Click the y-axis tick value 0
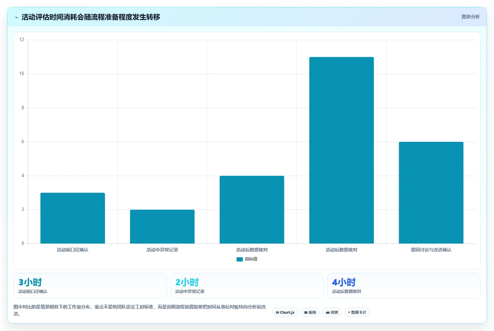Viewport: 494px width, 331px height. click(x=23, y=243)
